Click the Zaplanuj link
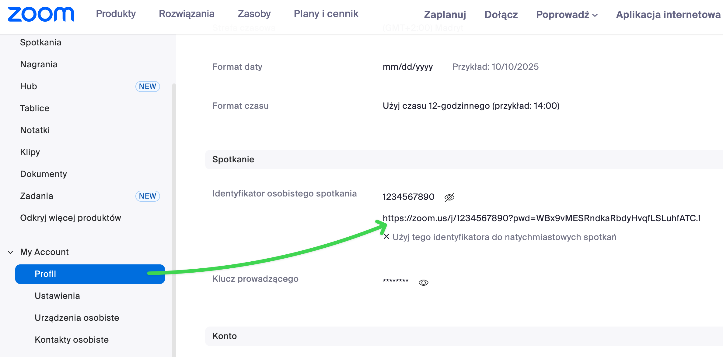The height and width of the screenshot is (357, 723). coord(445,14)
